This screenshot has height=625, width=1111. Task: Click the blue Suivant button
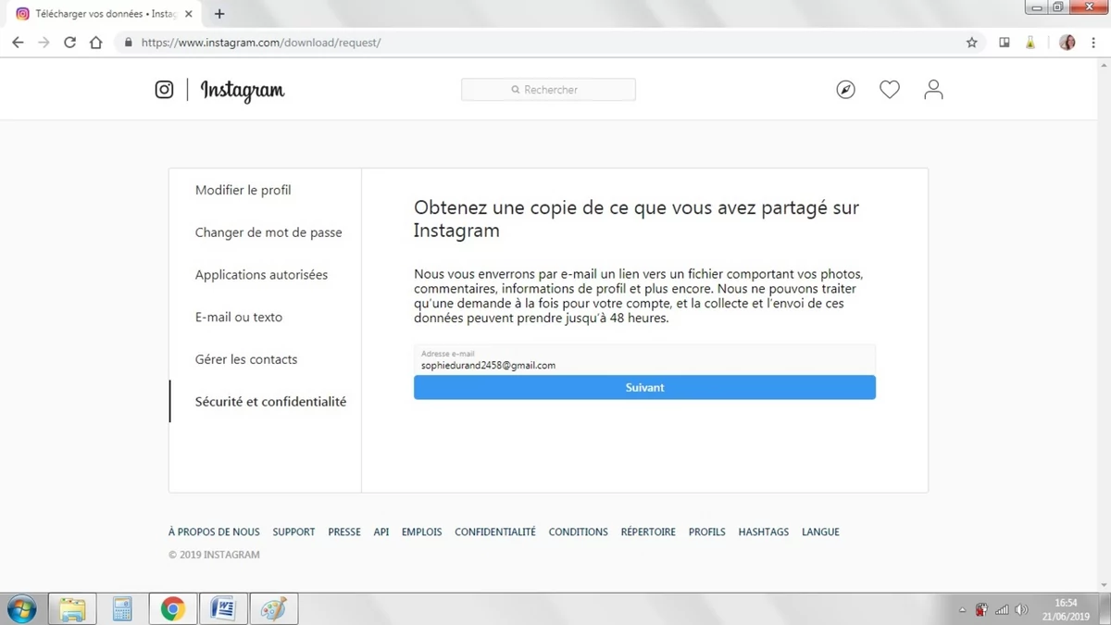[644, 387]
